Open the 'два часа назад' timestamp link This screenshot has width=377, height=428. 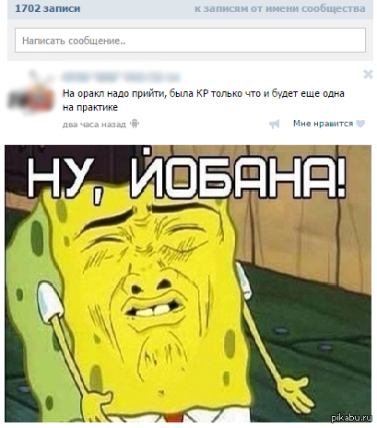point(94,125)
